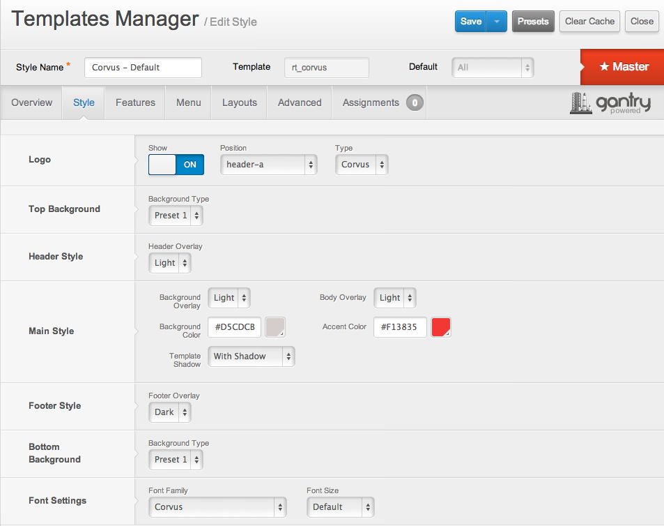This screenshot has height=526, width=664.
Task: Toggle the Logo Show switch
Action: 176,165
